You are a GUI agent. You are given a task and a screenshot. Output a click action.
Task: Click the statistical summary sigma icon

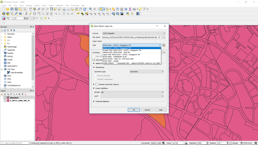pos(130,9)
